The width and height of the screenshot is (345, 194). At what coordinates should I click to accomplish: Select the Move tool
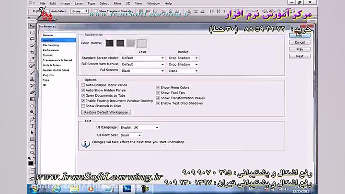[32, 26]
